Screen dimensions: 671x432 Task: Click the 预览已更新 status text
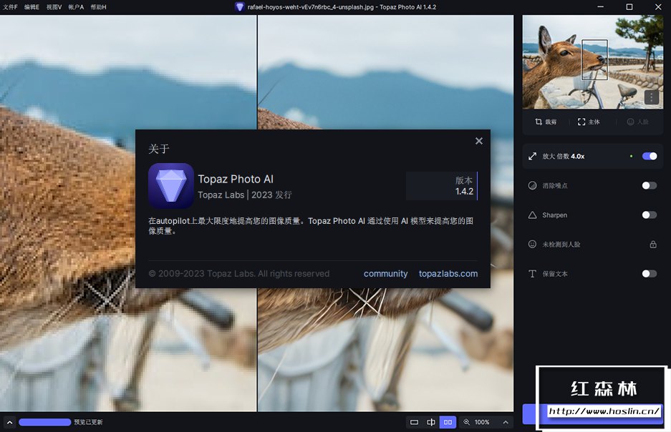88,422
